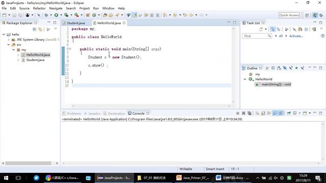Click the Quick Access search field

tap(289, 15)
